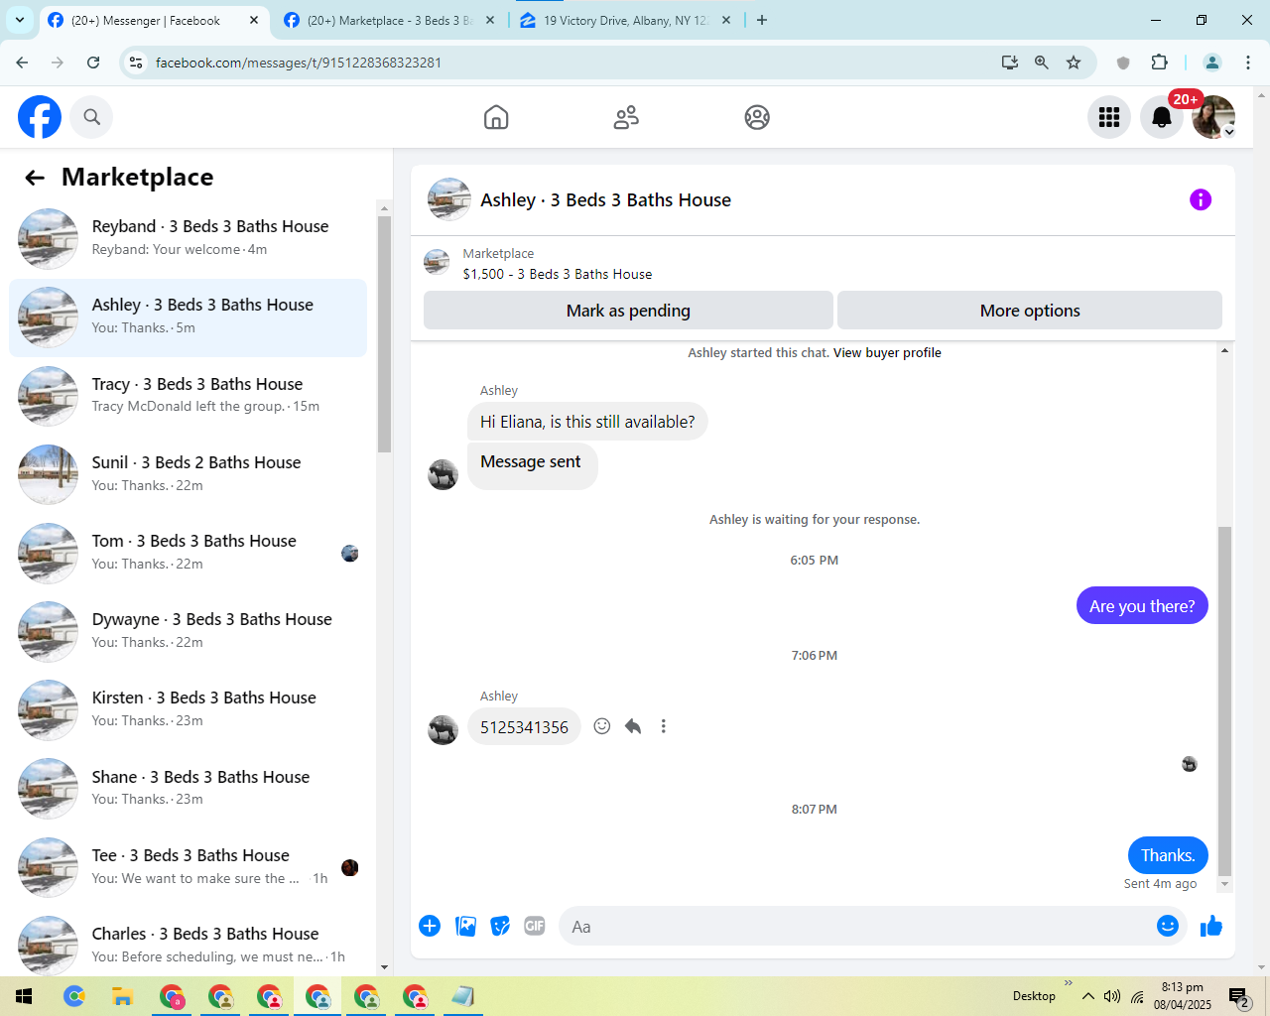This screenshot has width=1270, height=1016.
Task: Open conversation information purple icon
Action: (x=1201, y=199)
